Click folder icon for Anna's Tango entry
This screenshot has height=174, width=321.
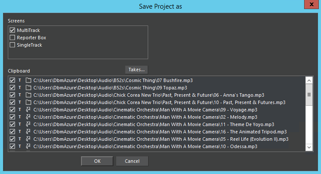click(x=28, y=95)
